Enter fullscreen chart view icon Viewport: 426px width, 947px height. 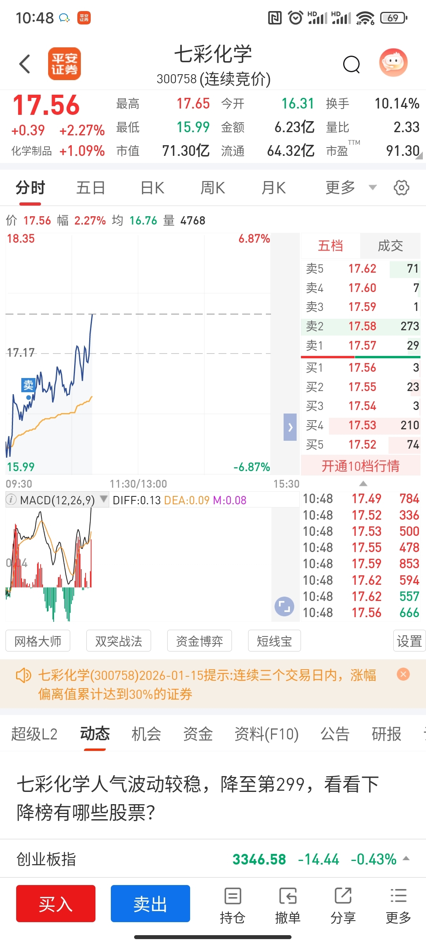(x=284, y=606)
